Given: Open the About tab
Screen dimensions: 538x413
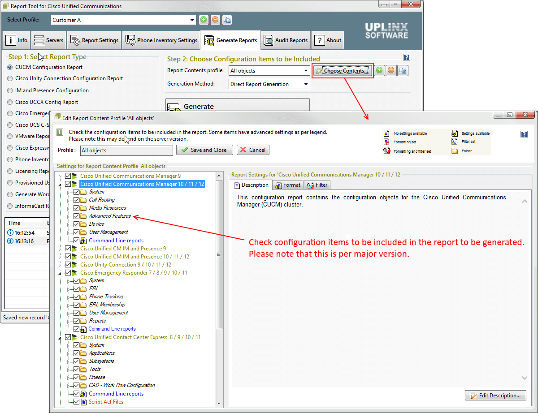Looking at the screenshot, I should click(x=328, y=40).
